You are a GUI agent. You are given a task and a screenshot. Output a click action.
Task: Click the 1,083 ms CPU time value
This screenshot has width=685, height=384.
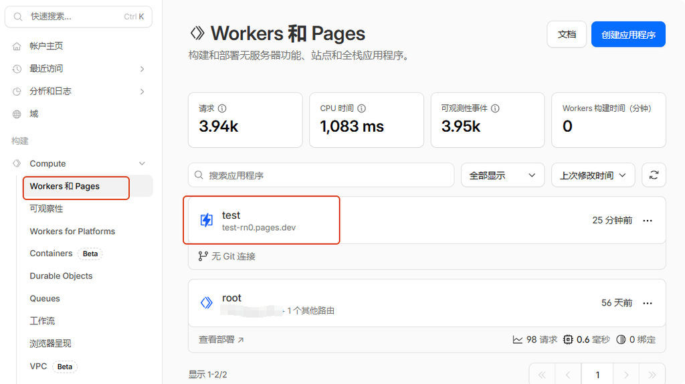(x=352, y=126)
